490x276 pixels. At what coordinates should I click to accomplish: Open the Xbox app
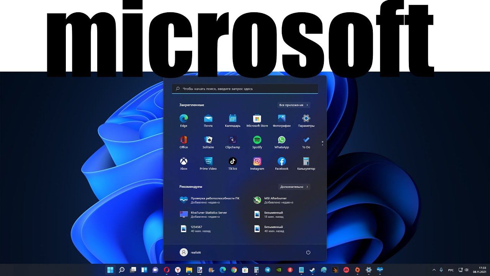coord(184,163)
